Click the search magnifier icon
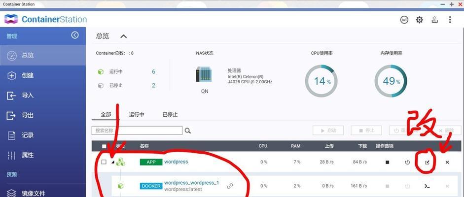464x197 pixels. point(187,131)
